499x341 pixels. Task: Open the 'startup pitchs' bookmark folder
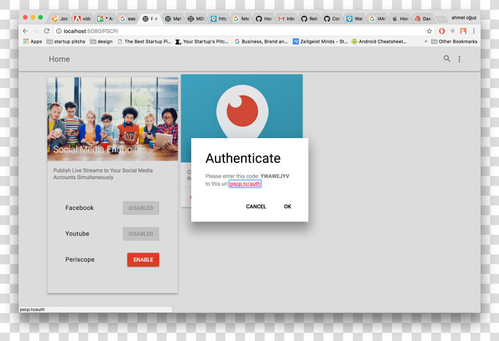coord(66,42)
